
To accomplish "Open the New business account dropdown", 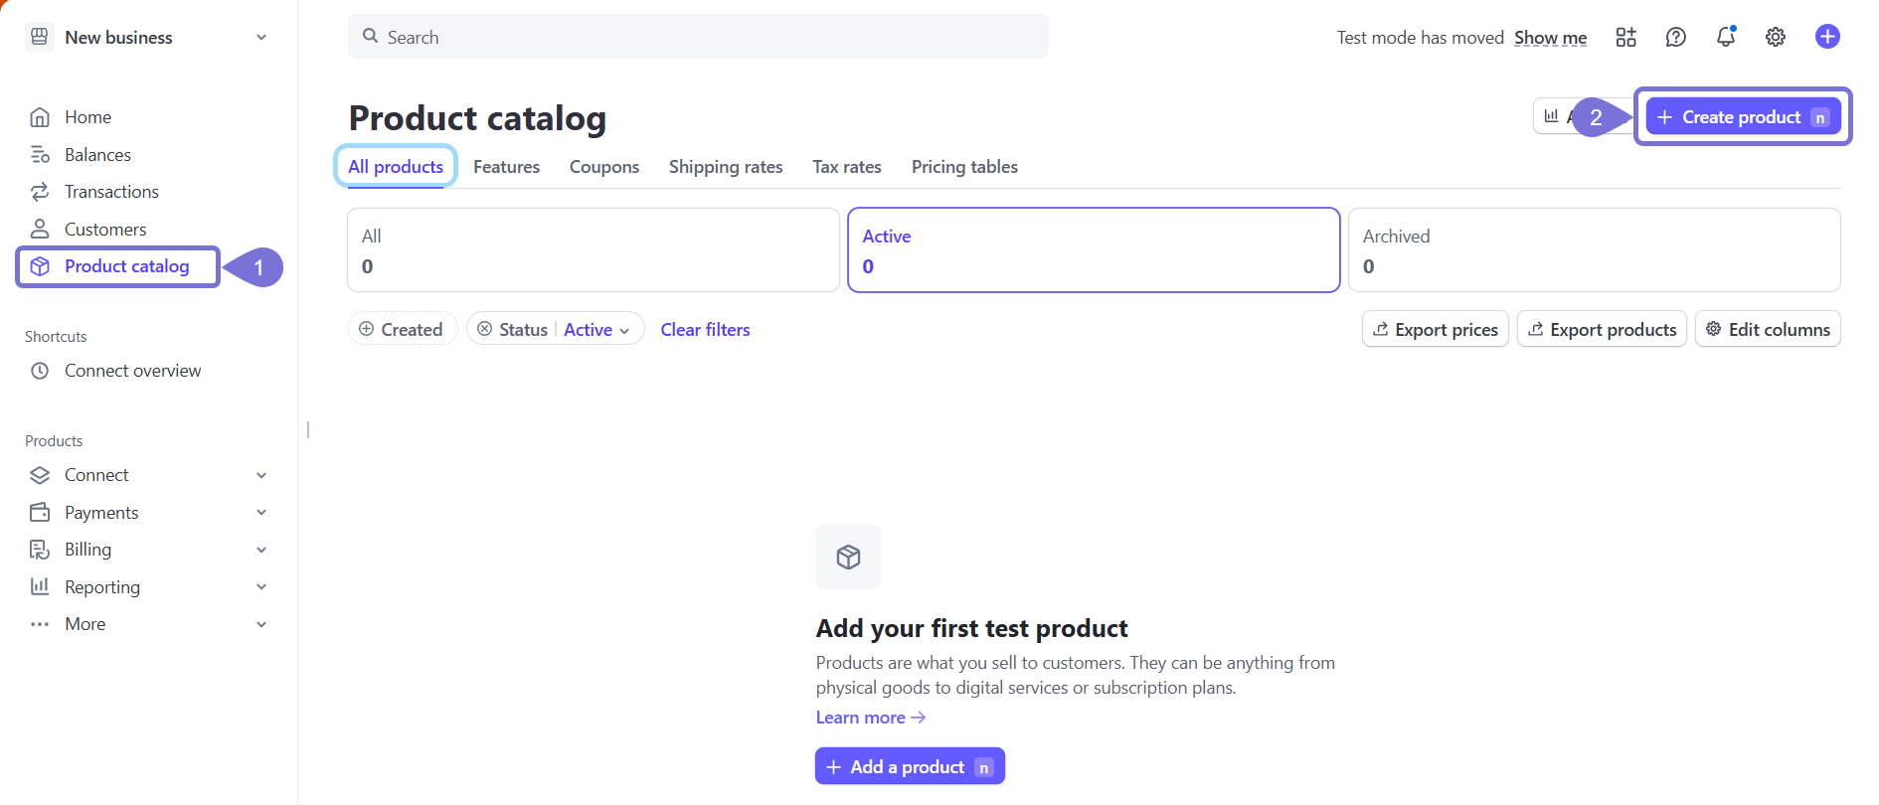I will 149,38.
